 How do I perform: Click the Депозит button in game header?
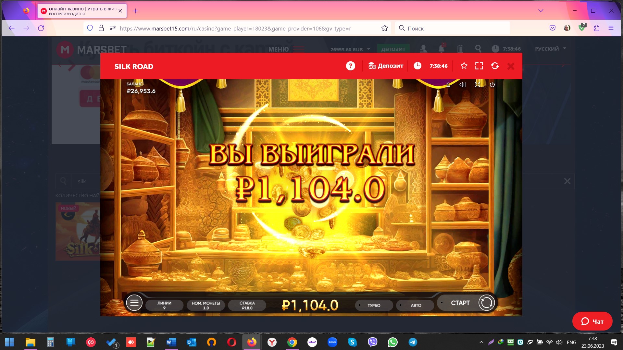click(386, 66)
